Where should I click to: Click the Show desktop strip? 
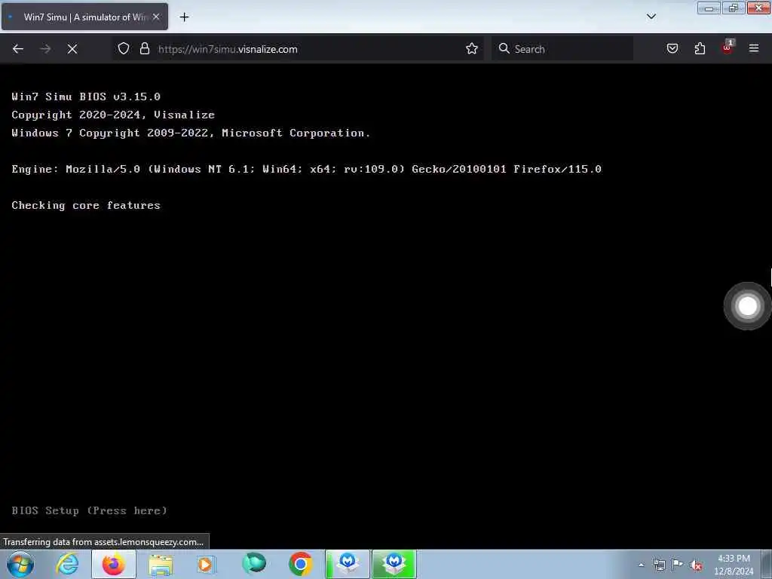tap(767, 564)
